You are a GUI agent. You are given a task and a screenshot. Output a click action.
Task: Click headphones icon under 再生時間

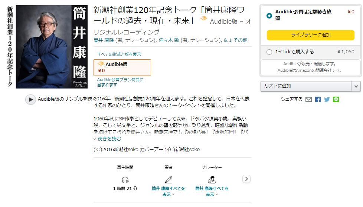(125, 180)
